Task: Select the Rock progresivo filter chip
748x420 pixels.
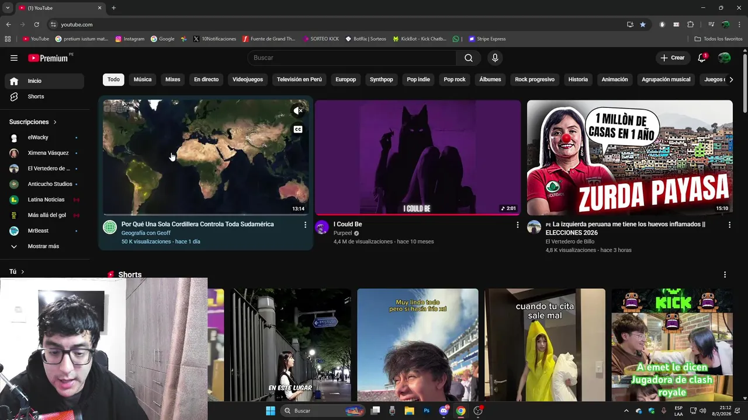Action: [535, 79]
